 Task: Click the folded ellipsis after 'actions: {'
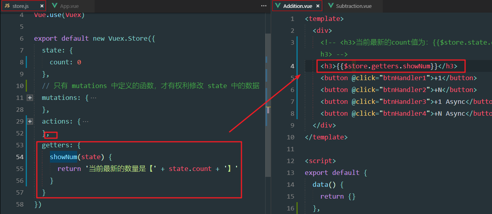pos(85,121)
